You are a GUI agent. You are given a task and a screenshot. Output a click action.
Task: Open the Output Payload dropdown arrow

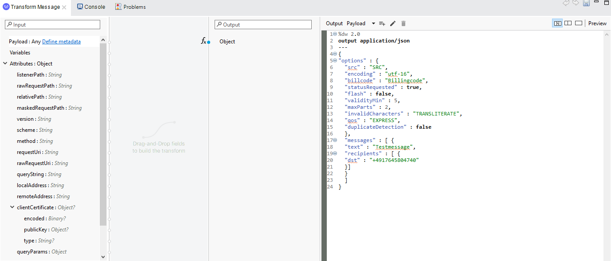(373, 23)
